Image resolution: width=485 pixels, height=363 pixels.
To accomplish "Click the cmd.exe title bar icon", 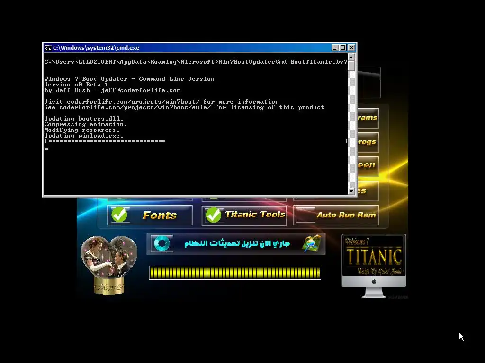I will pyautogui.click(x=48, y=48).
